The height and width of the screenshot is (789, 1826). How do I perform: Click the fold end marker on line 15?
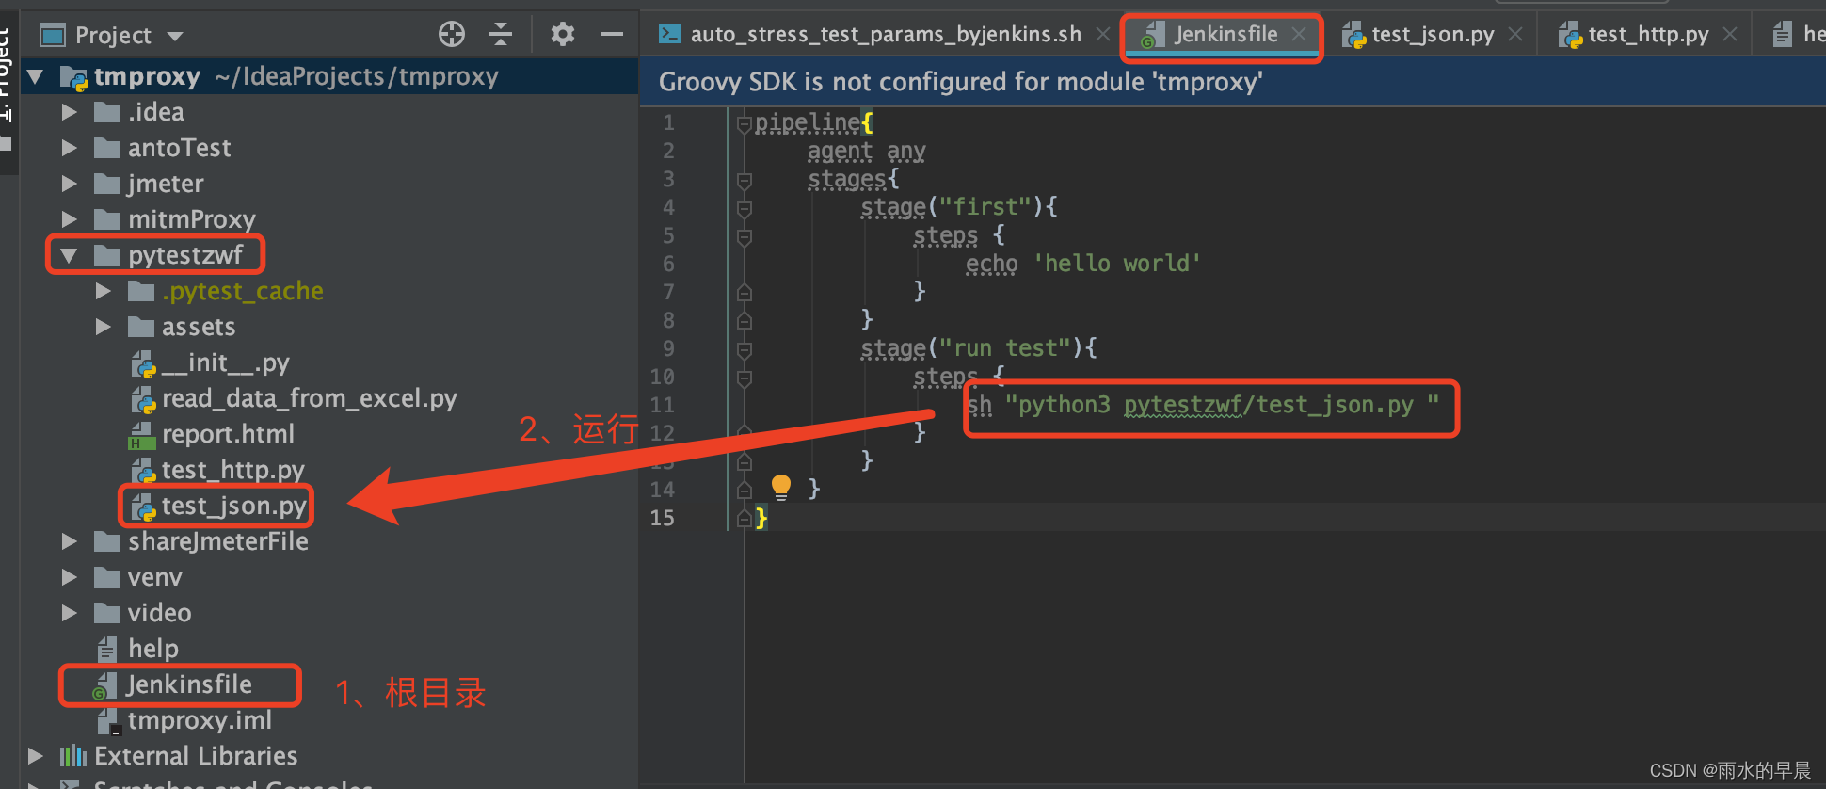pos(745,519)
